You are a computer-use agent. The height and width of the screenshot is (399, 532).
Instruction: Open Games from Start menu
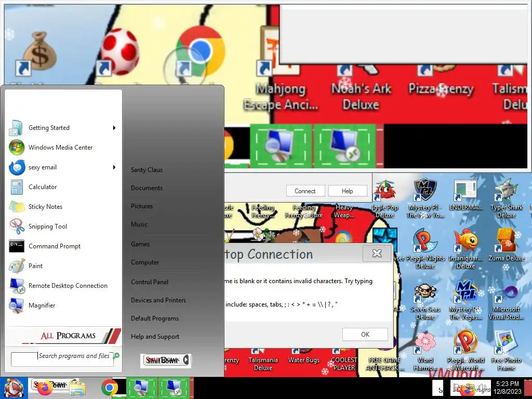140,244
